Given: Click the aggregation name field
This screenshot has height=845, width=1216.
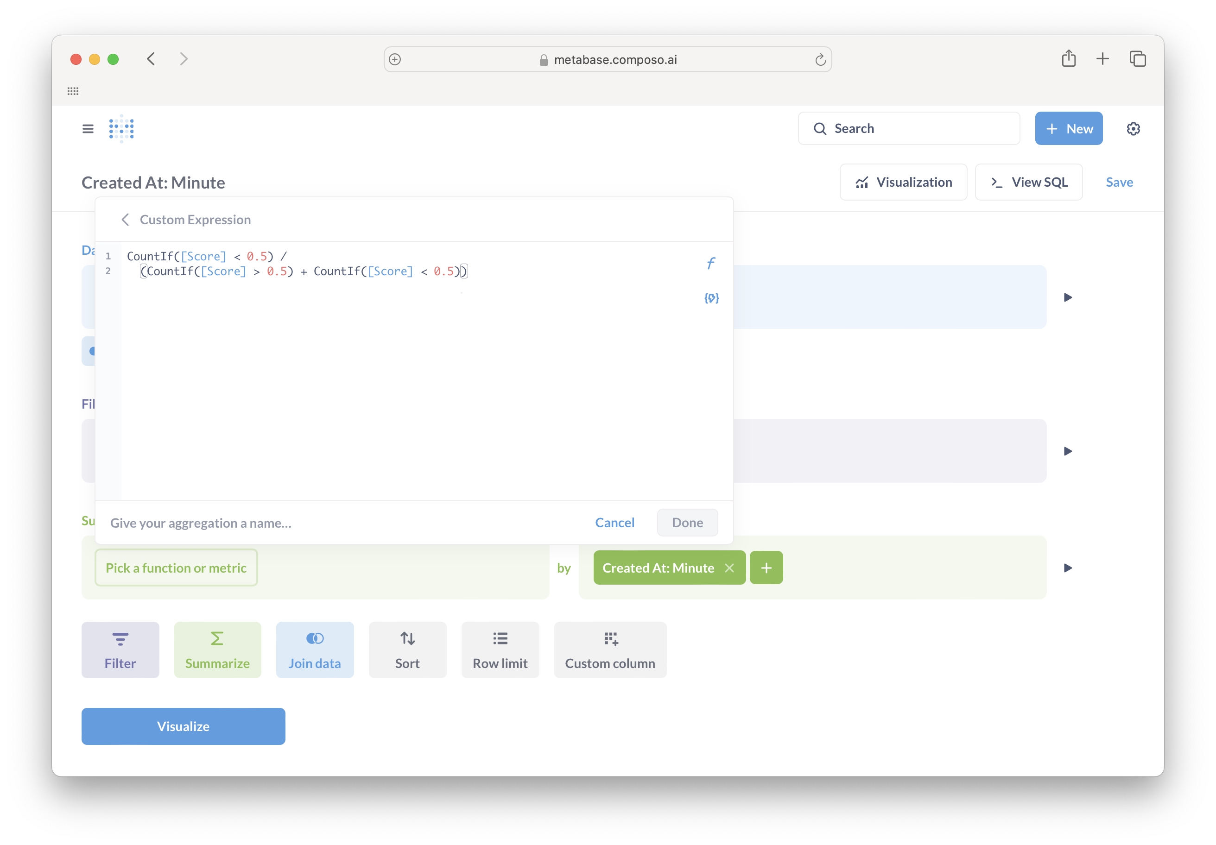Looking at the screenshot, I should tap(265, 523).
